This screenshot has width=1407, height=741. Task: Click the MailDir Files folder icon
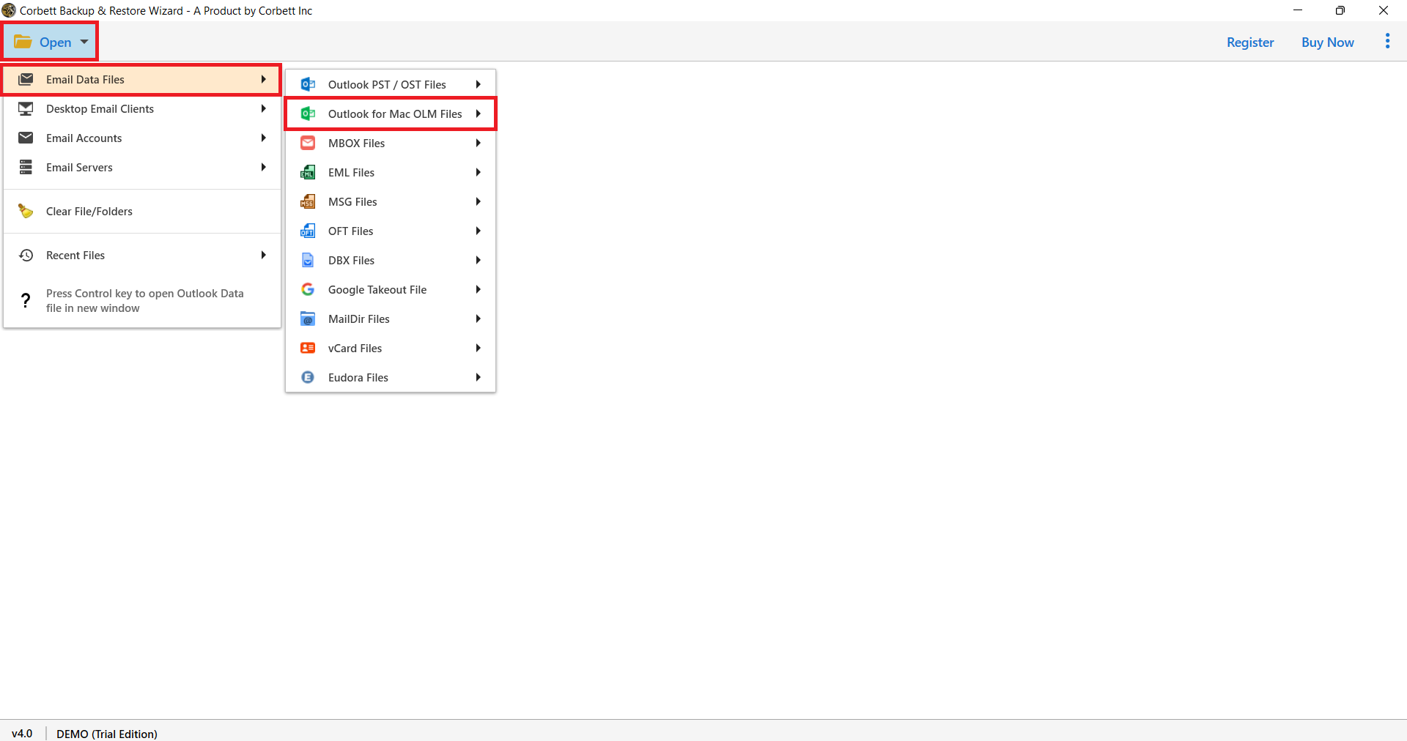coord(308,319)
